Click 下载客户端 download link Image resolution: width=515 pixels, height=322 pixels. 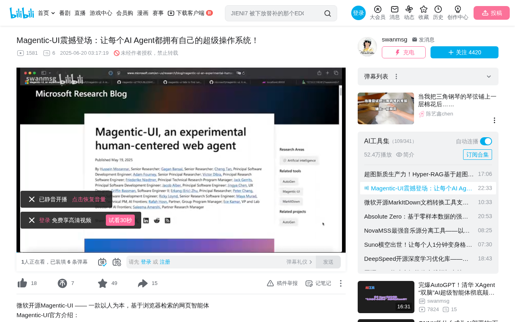(x=190, y=13)
